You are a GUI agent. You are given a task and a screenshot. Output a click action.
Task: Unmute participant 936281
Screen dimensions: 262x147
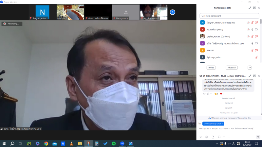[x=252, y=50]
